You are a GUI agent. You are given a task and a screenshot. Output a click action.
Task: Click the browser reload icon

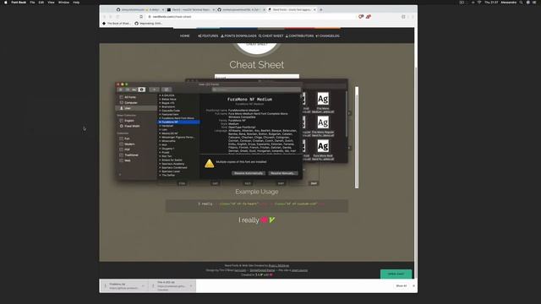point(117,17)
